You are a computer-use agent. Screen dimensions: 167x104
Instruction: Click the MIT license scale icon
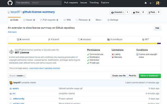point(11,51)
